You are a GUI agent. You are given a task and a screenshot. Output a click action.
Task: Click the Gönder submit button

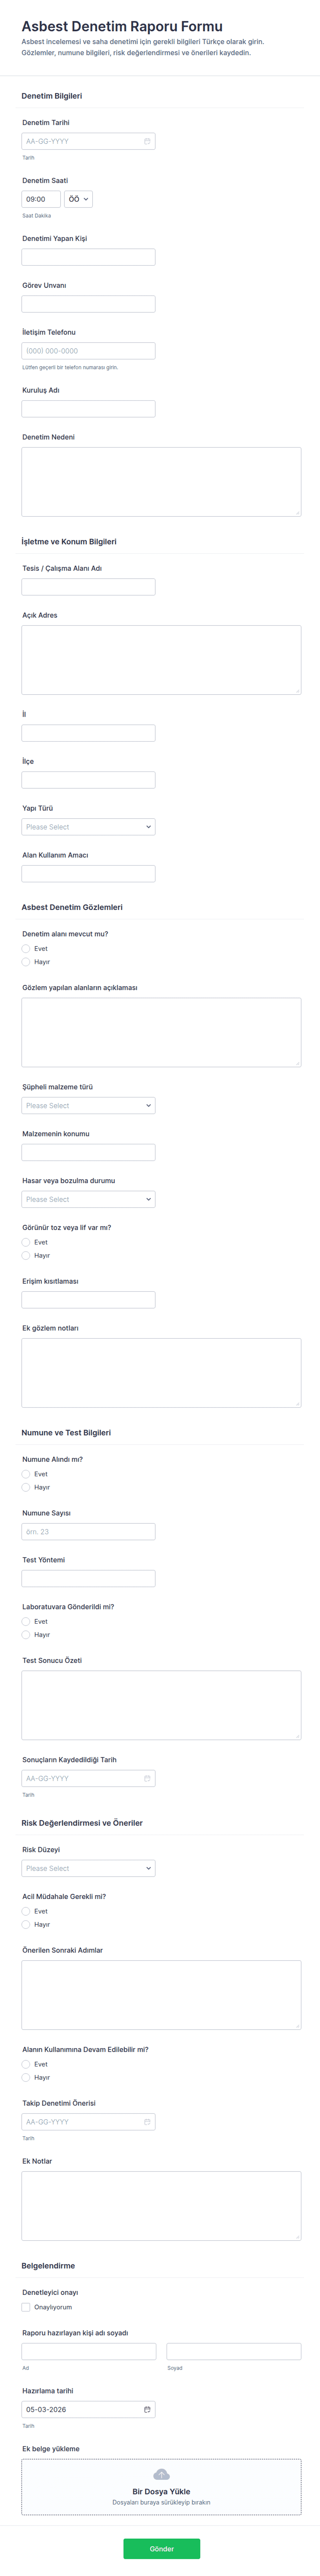click(161, 2548)
